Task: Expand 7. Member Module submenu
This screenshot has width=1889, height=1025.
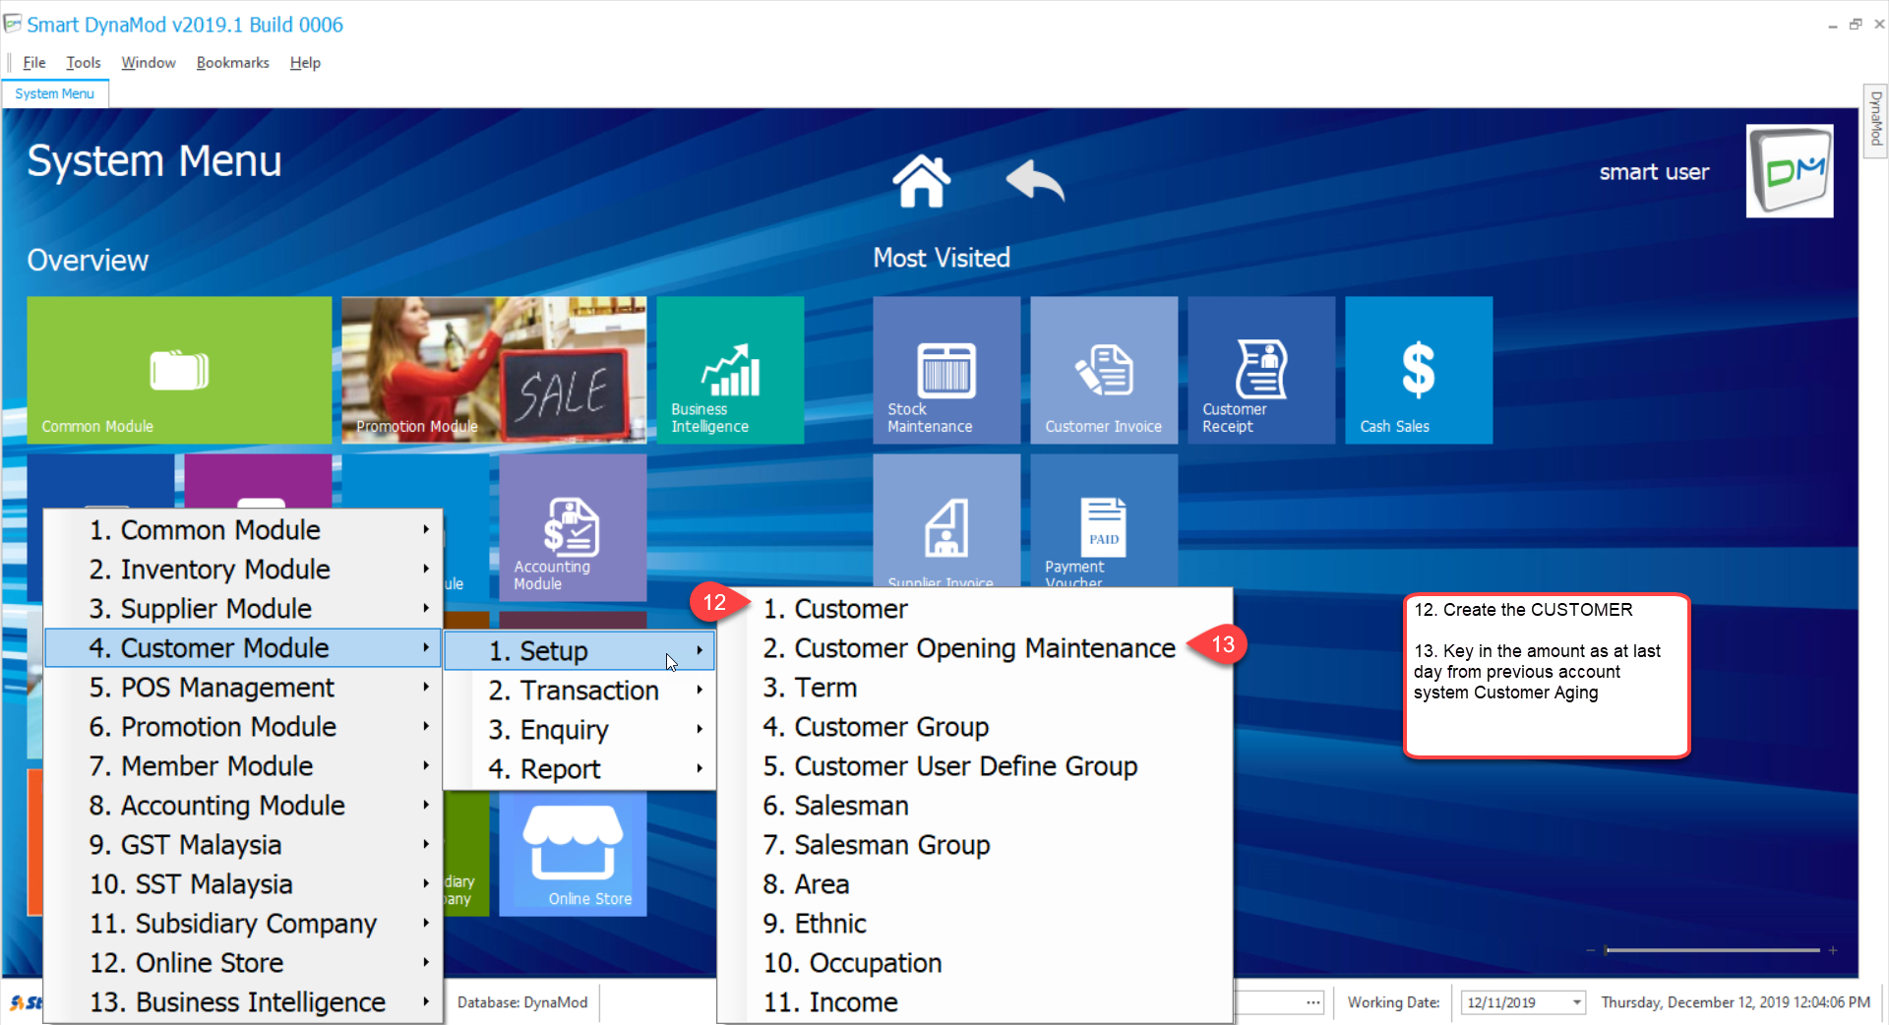Action: [243, 765]
